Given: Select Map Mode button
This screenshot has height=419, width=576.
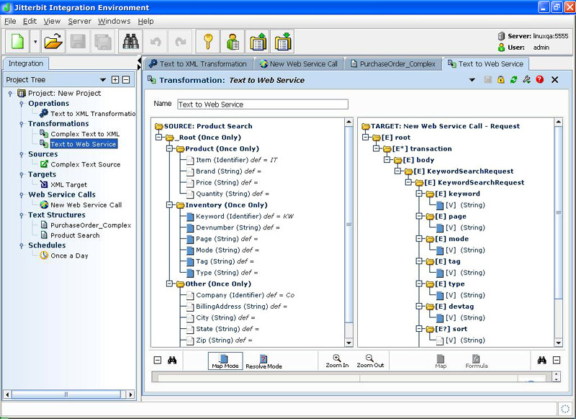Looking at the screenshot, I should pos(225,361).
